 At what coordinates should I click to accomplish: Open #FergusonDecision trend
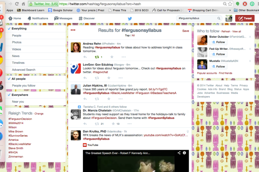pos(20,119)
